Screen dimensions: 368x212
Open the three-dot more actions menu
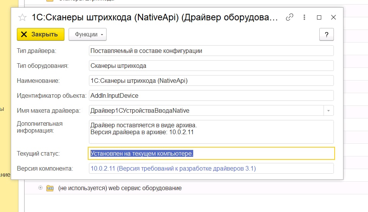click(304, 17)
